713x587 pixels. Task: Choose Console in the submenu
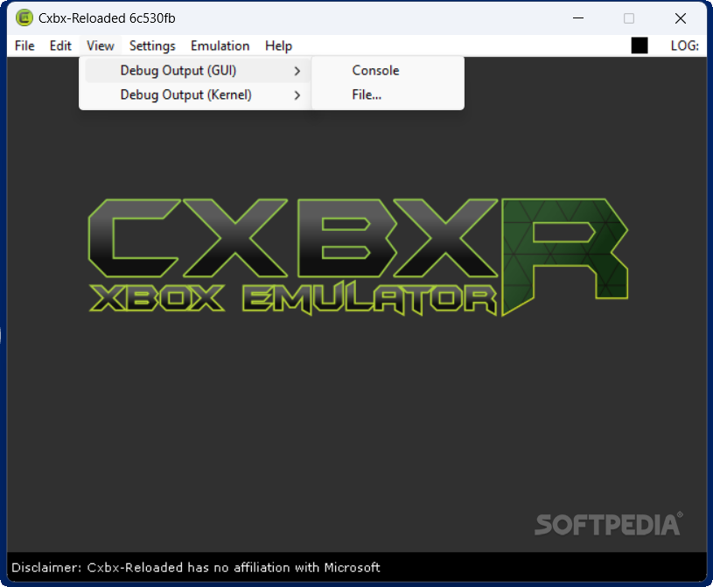[388, 71]
